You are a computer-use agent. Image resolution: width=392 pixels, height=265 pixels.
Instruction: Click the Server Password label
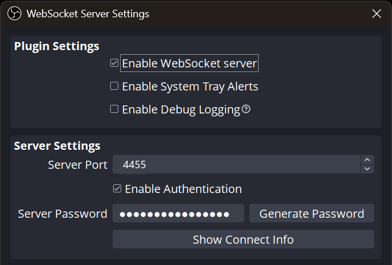coord(62,214)
